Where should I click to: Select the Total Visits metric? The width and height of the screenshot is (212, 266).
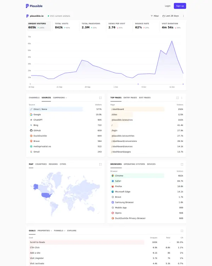(66, 26)
